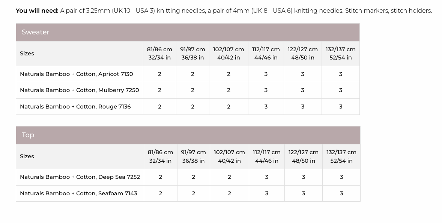Click 81/86 cm size header in Sweater table
Screen dimensions: 442x223
coord(159,54)
